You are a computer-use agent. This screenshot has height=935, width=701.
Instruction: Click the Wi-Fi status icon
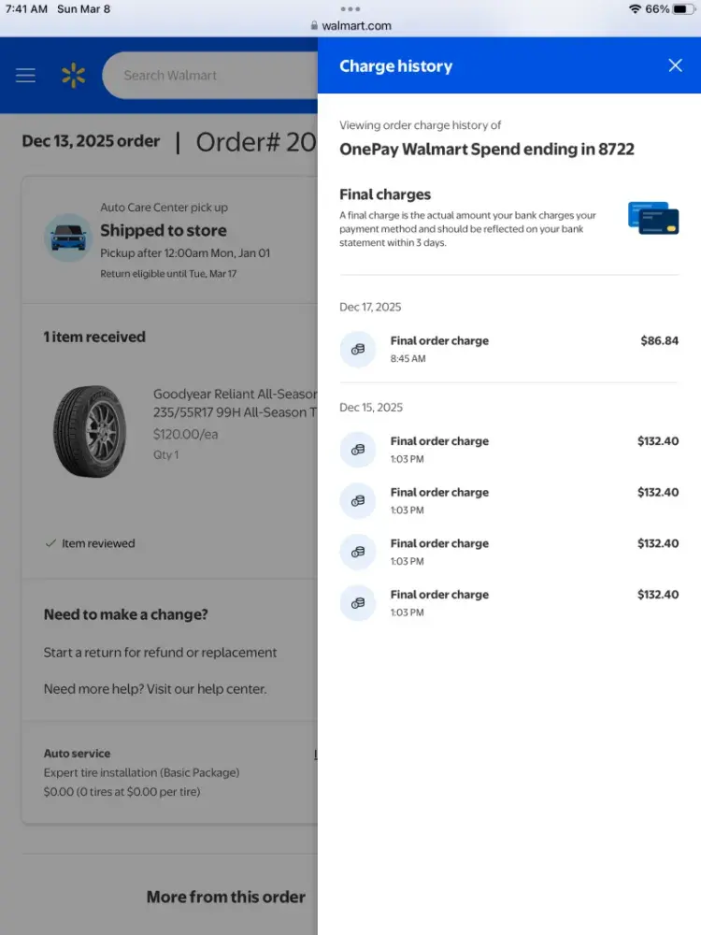(x=636, y=9)
